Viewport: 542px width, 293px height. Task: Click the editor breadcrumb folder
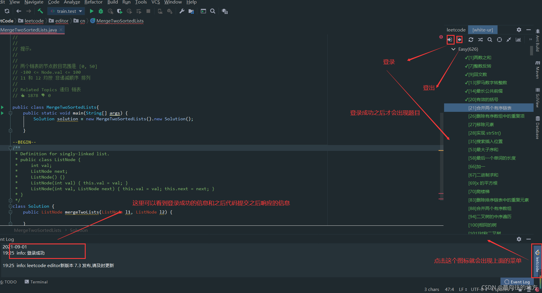coord(59,21)
